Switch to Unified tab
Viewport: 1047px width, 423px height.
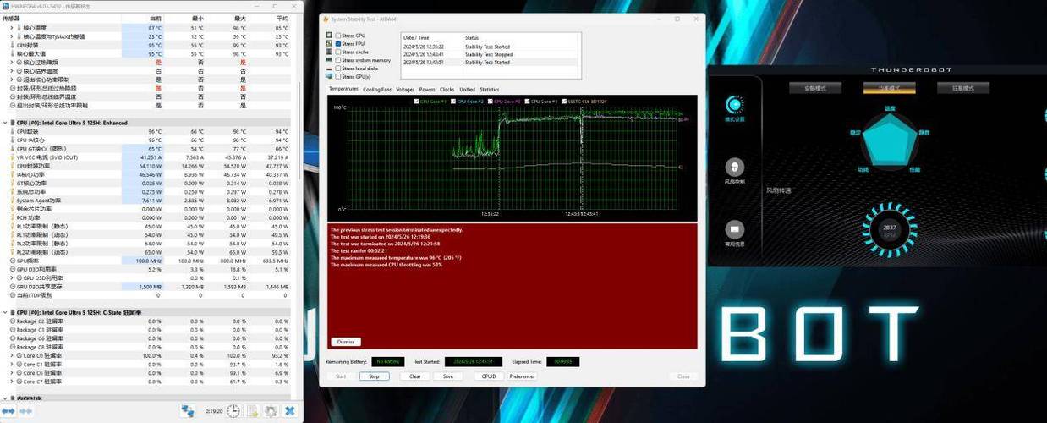467,89
